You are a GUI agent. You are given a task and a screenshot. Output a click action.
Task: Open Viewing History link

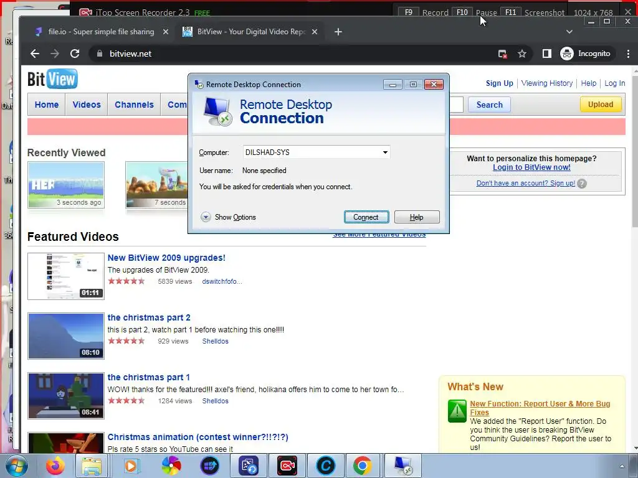tap(547, 83)
